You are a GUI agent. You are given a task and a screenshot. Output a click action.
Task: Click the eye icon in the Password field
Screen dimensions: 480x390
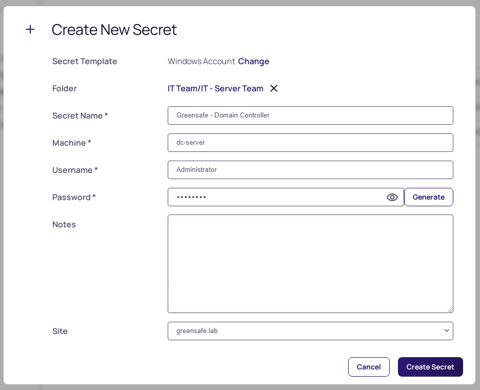click(392, 197)
